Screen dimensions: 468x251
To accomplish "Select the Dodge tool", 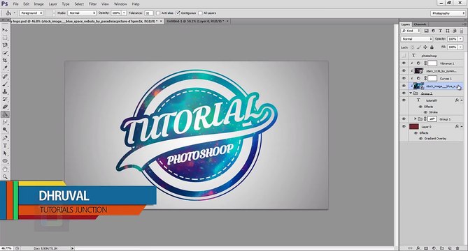I will [5, 130].
